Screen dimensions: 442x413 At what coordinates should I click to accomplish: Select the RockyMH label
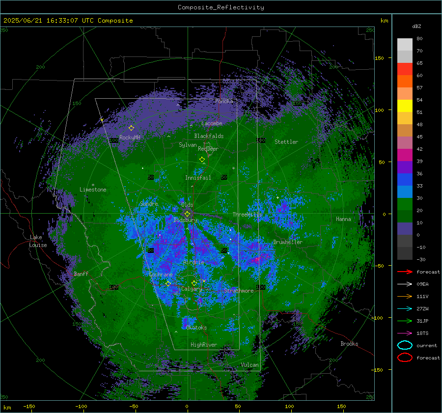130,138
